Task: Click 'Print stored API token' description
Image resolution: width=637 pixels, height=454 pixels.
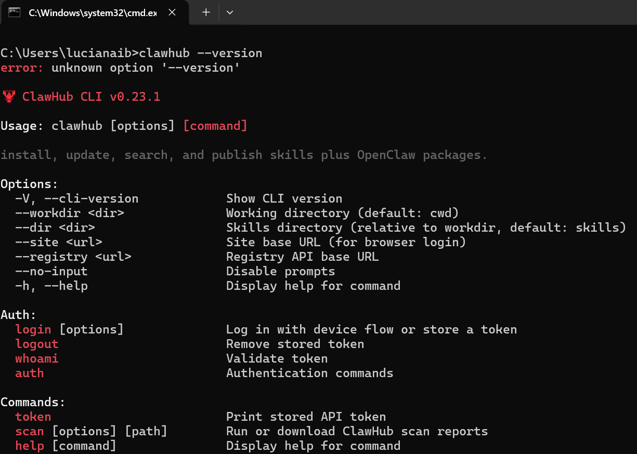Action: (x=306, y=417)
